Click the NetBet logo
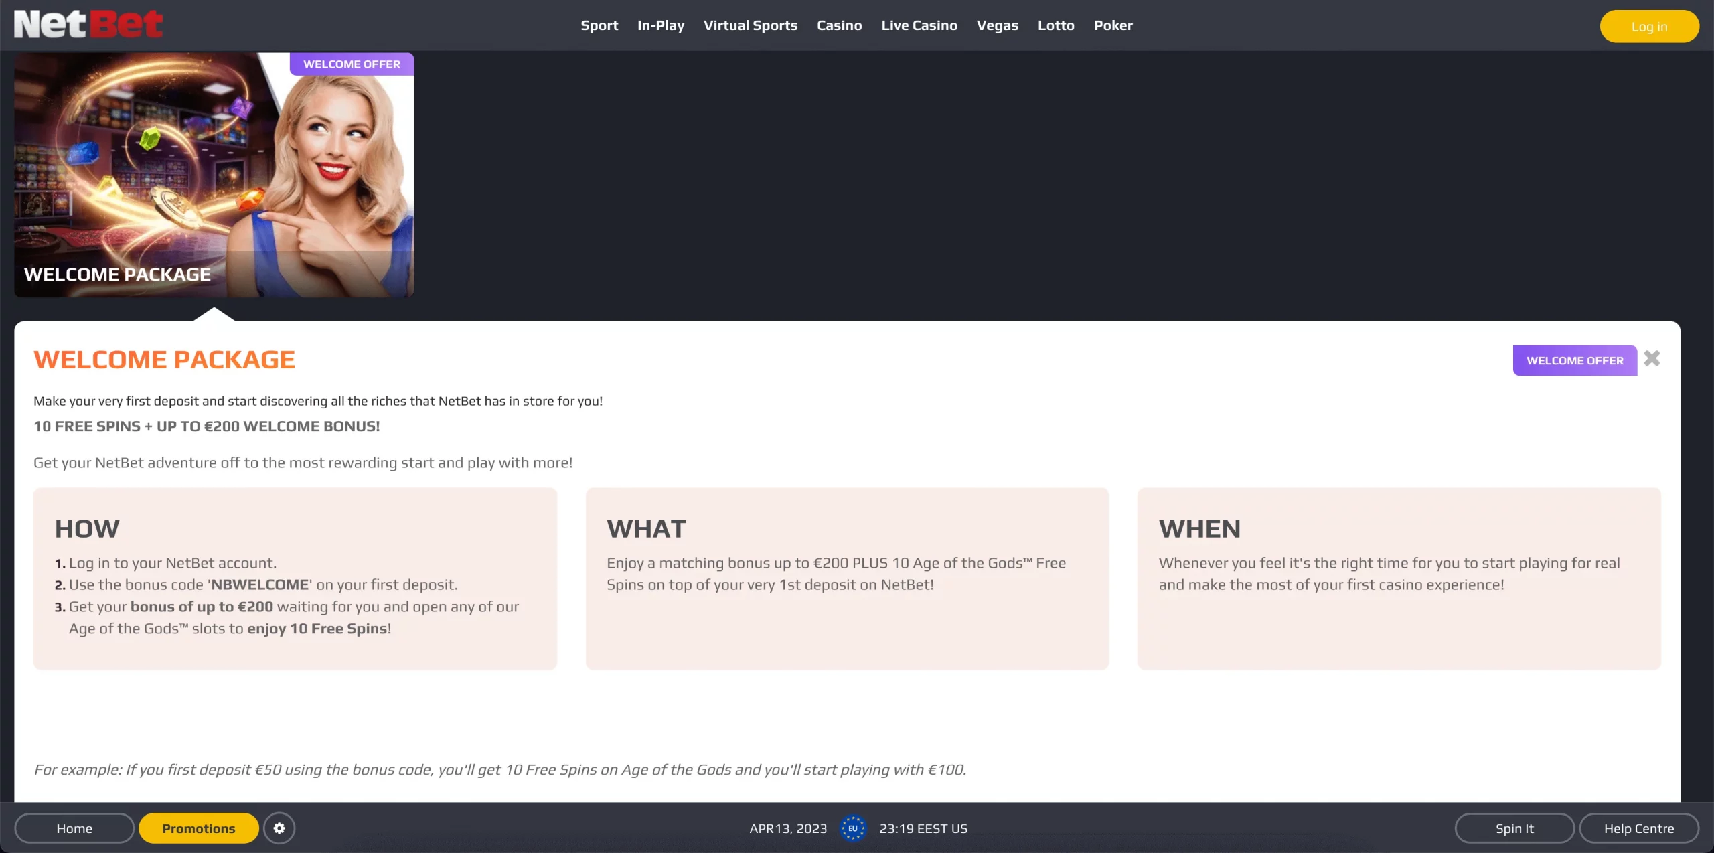1714x853 pixels. pyautogui.click(x=88, y=25)
